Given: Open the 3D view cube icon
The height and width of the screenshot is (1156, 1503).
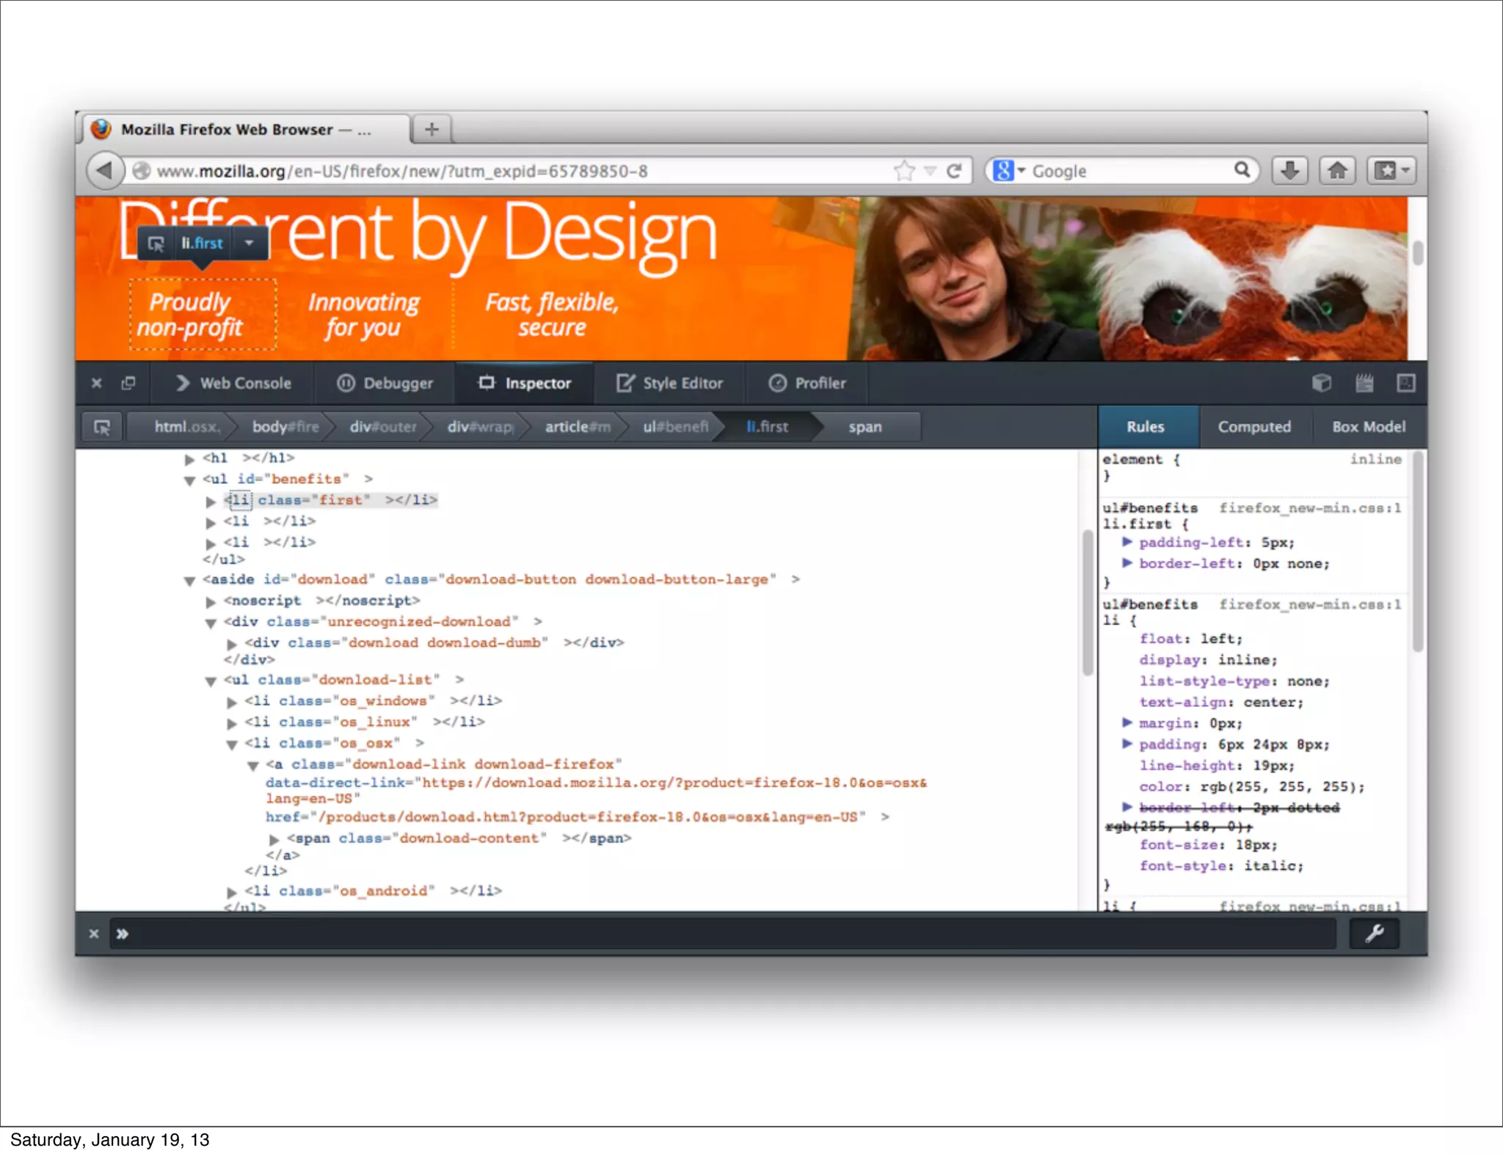Looking at the screenshot, I should (x=1322, y=383).
